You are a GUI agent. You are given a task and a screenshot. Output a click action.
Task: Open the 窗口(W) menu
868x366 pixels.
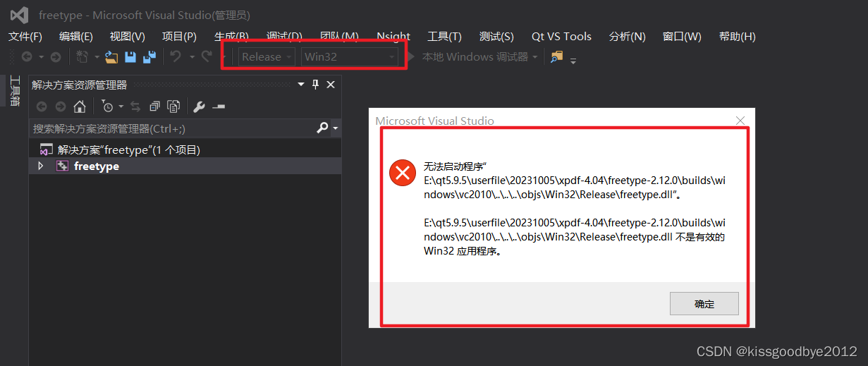pyautogui.click(x=682, y=37)
